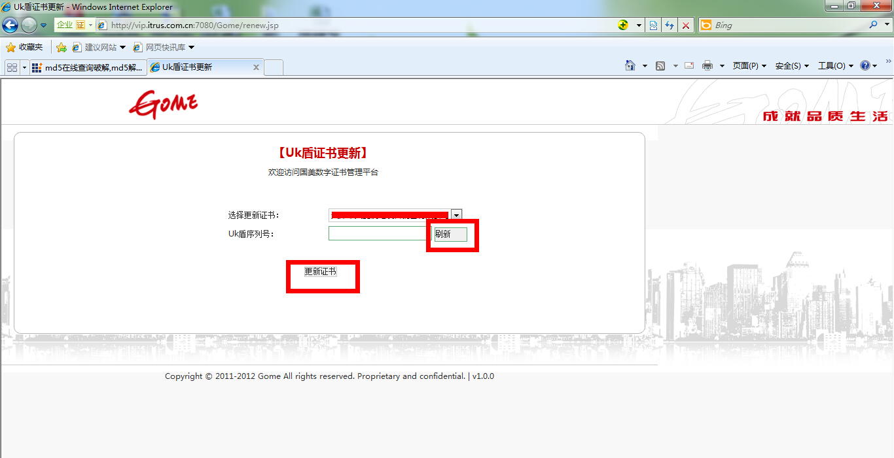Click the red Stop loading icon
Image resolution: width=894 pixels, height=458 pixels.
(x=685, y=25)
